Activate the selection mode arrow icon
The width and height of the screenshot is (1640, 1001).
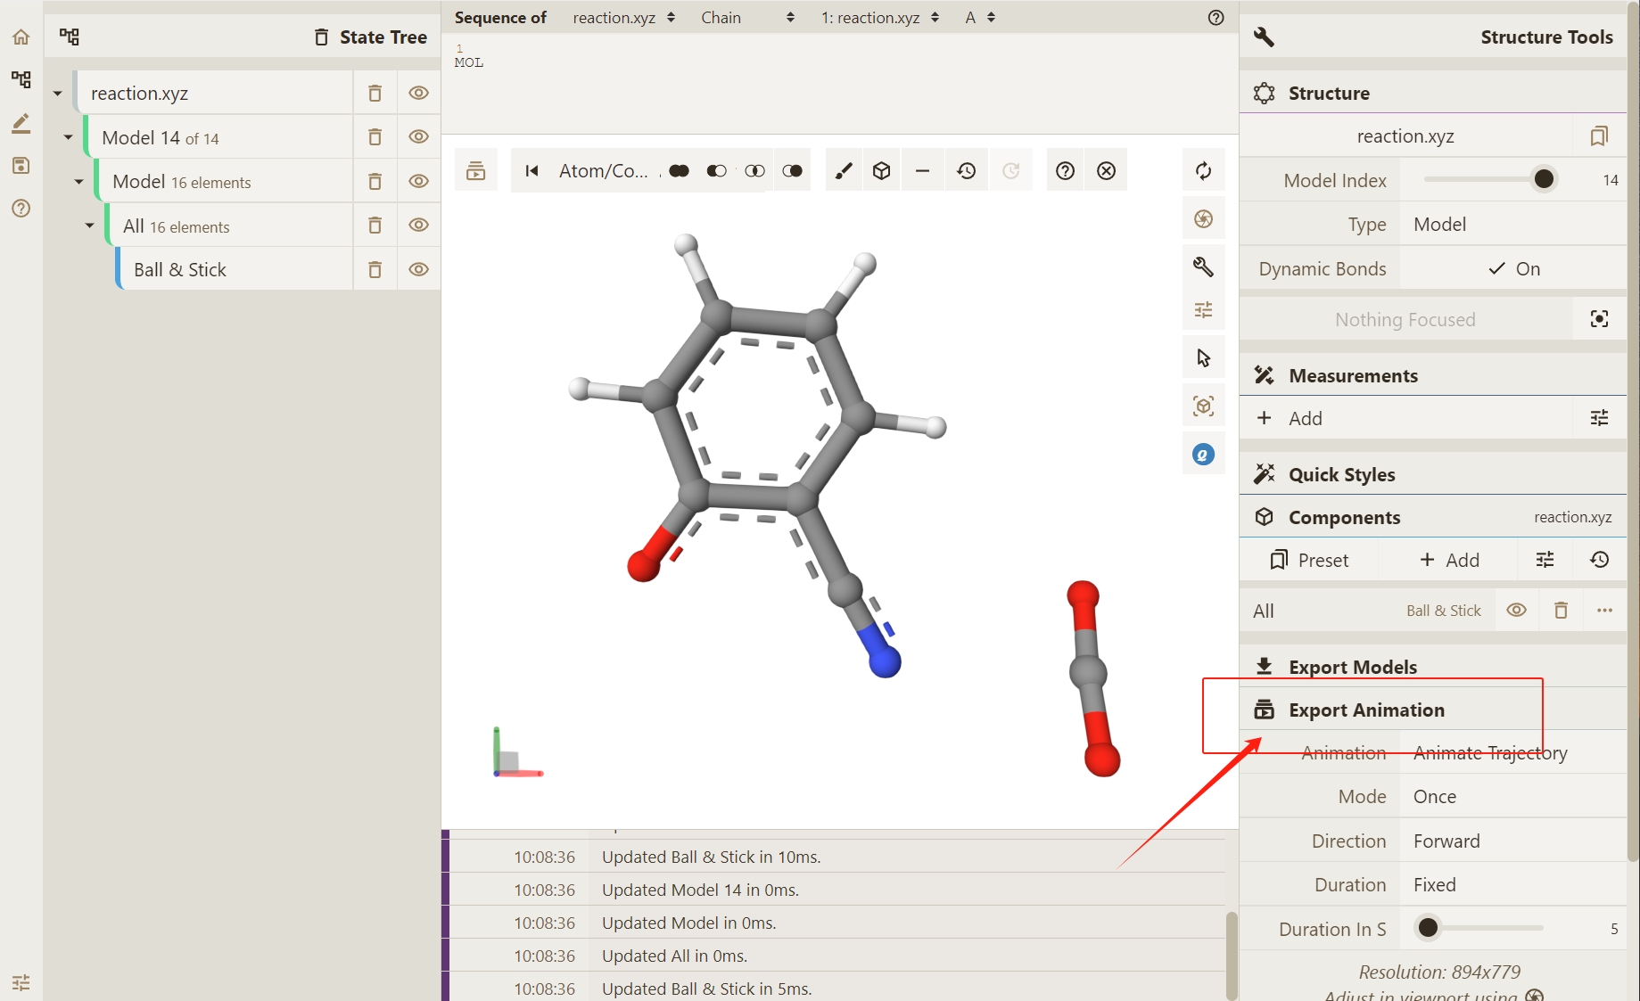click(x=1203, y=358)
